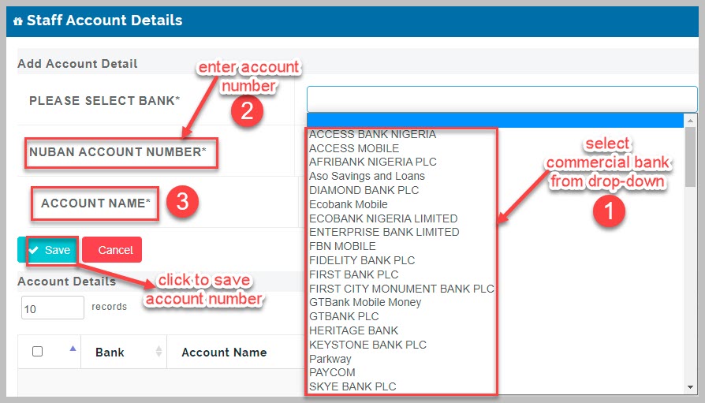705x403 pixels.
Task: Click the Staff Account Details header icon
Action: (18, 21)
